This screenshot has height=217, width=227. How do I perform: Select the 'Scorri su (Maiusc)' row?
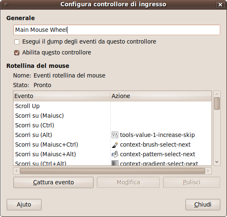(112, 116)
